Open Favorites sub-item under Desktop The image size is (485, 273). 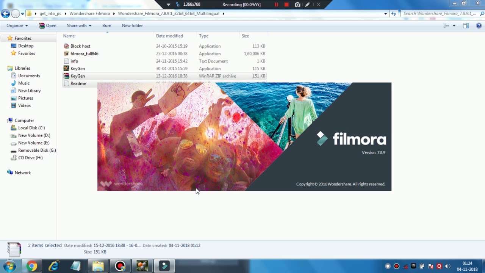(x=27, y=53)
